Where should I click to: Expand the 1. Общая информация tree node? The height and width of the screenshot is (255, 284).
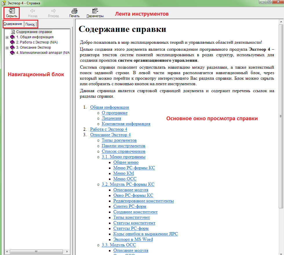(x=7, y=37)
